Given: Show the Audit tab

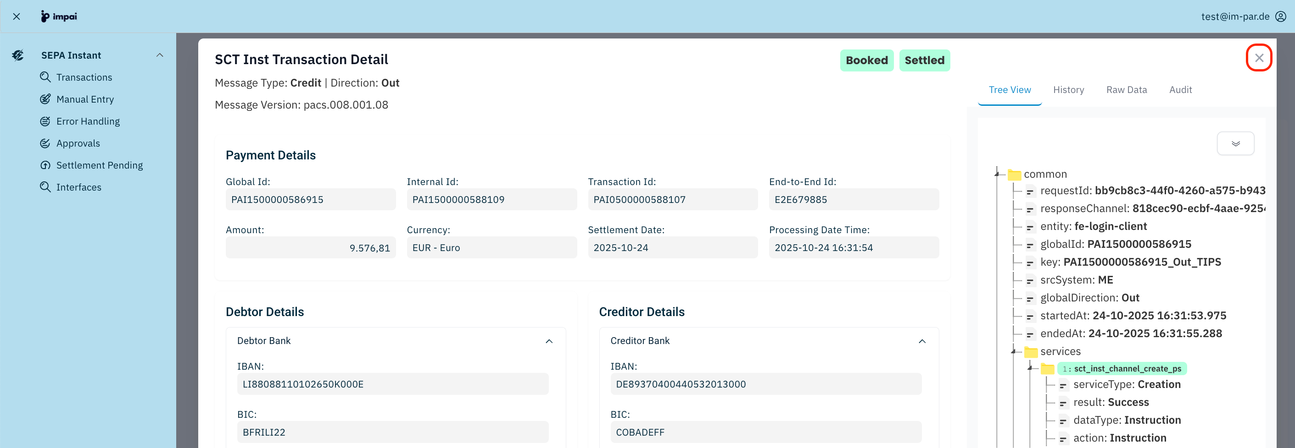Looking at the screenshot, I should (1180, 90).
